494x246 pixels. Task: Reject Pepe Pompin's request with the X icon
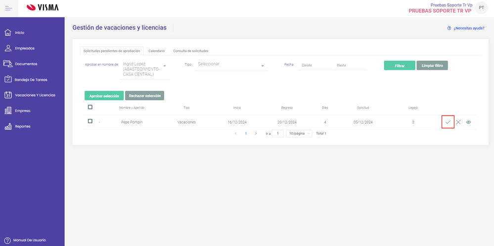(458, 122)
